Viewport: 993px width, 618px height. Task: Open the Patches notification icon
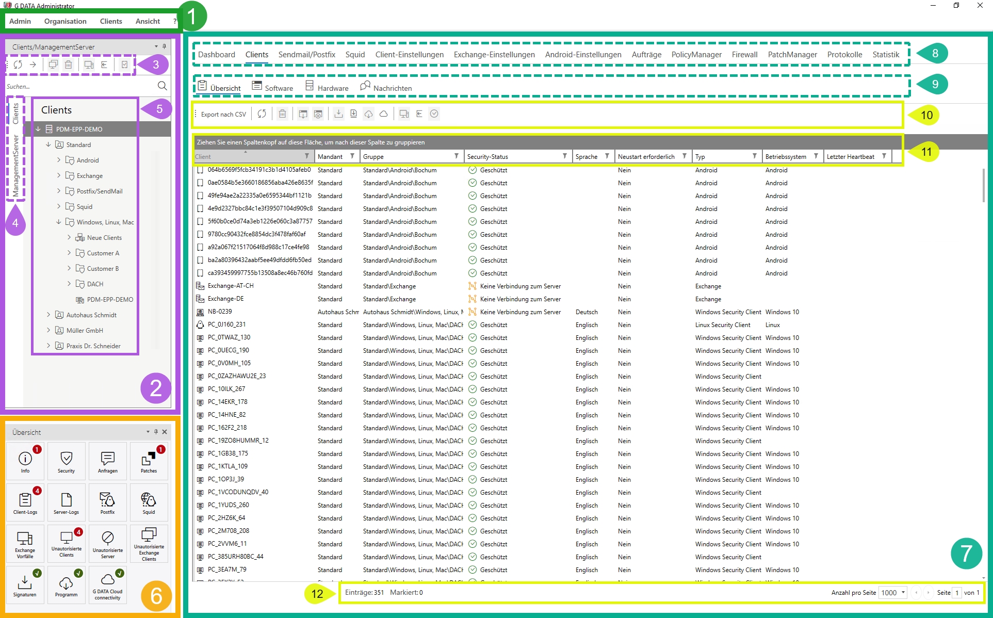150,461
